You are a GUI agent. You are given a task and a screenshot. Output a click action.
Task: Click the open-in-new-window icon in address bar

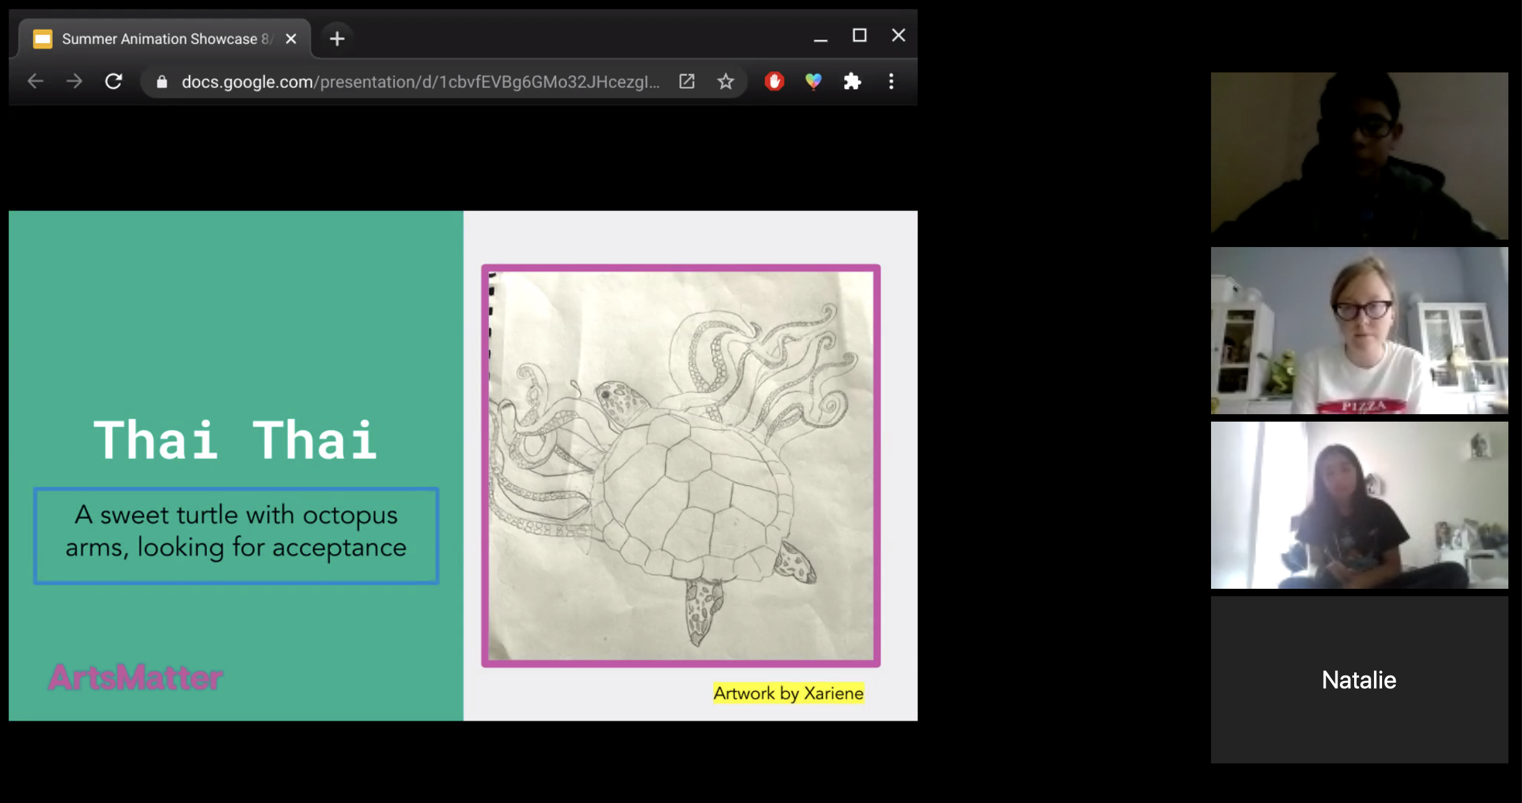(687, 81)
